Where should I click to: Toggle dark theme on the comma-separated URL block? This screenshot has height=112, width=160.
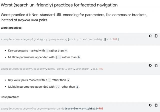click(x=150, y=65)
